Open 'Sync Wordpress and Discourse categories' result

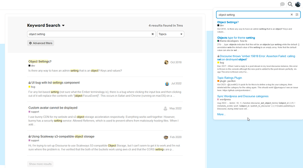(243, 96)
